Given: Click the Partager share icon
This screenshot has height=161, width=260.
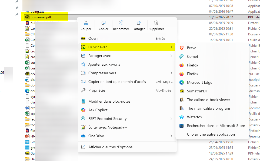Looking at the screenshot, I should pyautogui.click(x=139, y=23).
